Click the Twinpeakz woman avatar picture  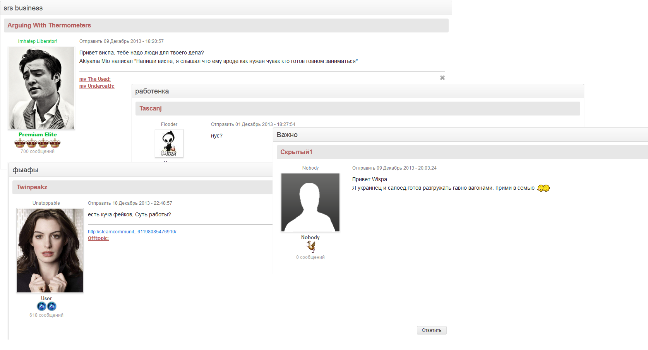point(50,250)
